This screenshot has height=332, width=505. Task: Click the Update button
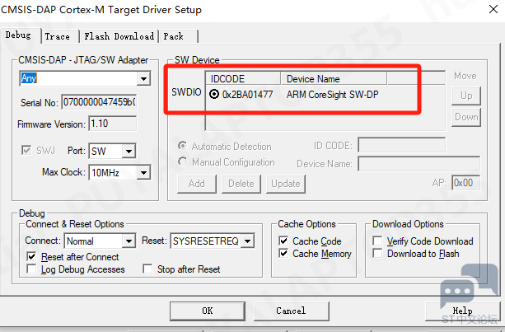coord(286,184)
